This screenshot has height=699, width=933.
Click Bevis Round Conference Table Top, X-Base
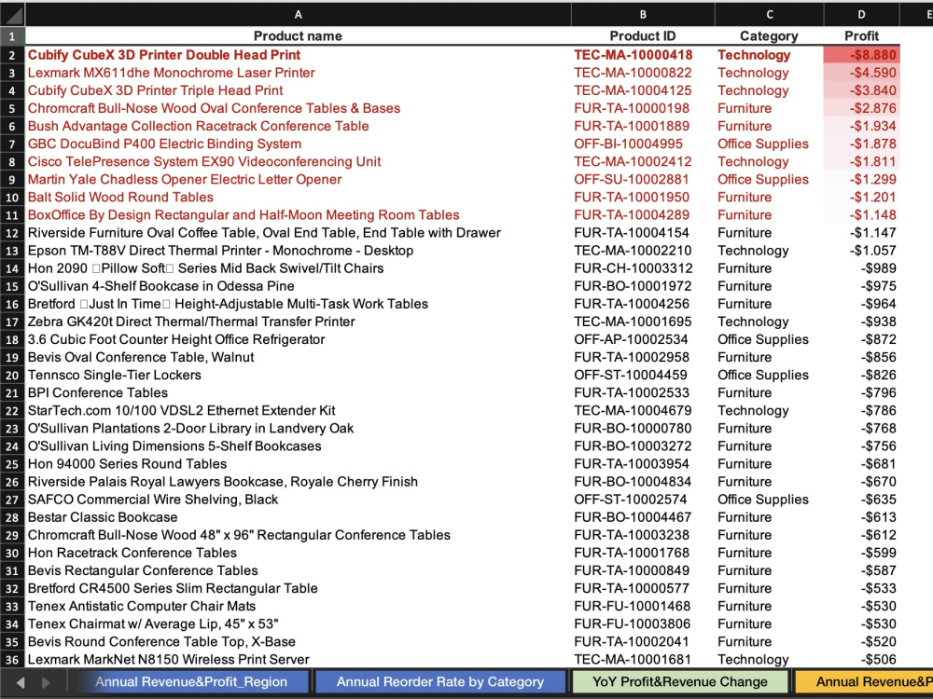click(299, 642)
